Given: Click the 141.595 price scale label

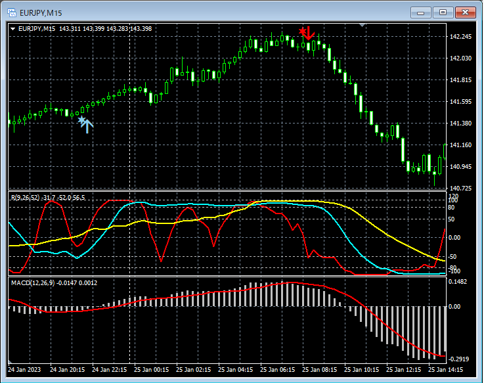Looking at the screenshot, I should [x=460, y=102].
